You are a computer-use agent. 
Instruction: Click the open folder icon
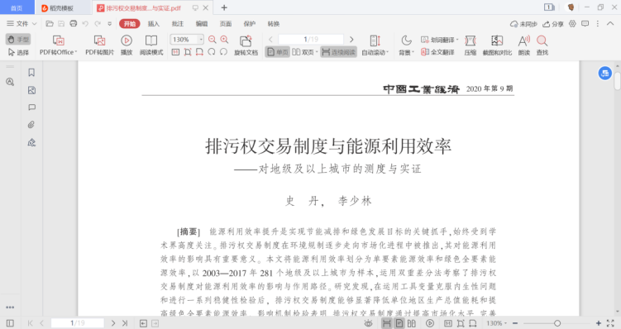tap(50, 24)
